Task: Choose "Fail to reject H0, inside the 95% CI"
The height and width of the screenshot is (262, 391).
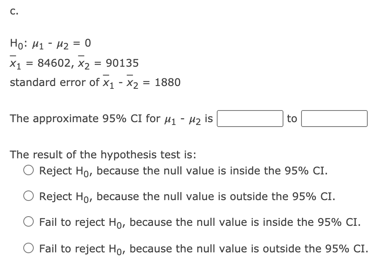Action: [28, 222]
